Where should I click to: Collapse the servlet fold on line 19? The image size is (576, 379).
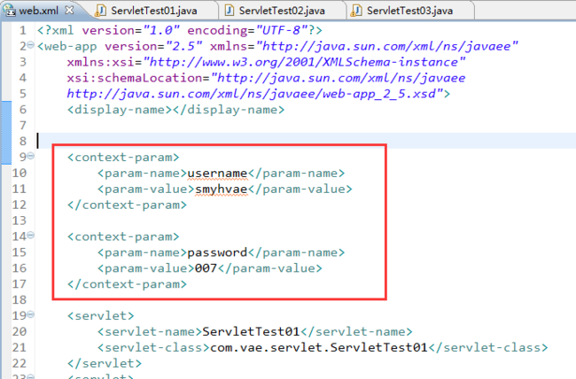(x=30, y=314)
